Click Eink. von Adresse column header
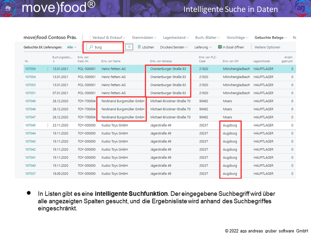This screenshot has height=233, width=311. pyautogui.click(x=161, y=61)
